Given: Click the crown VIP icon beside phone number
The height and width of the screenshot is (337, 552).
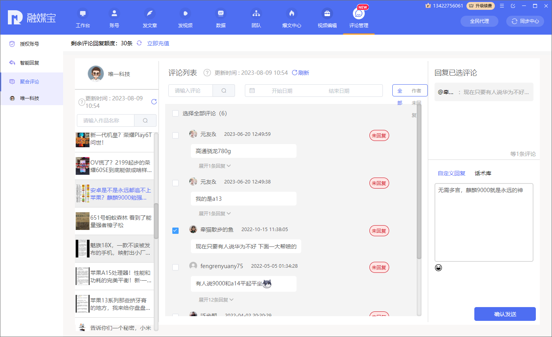Looking at the screenshot, I should pos(428,6).
